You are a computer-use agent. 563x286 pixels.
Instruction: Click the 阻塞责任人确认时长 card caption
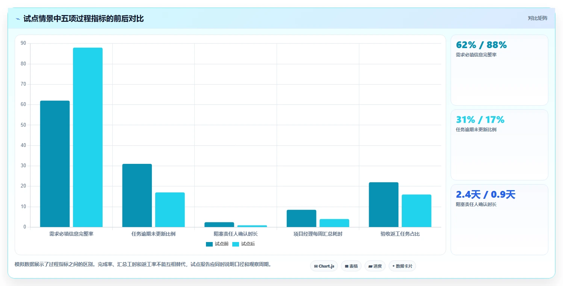476,204
